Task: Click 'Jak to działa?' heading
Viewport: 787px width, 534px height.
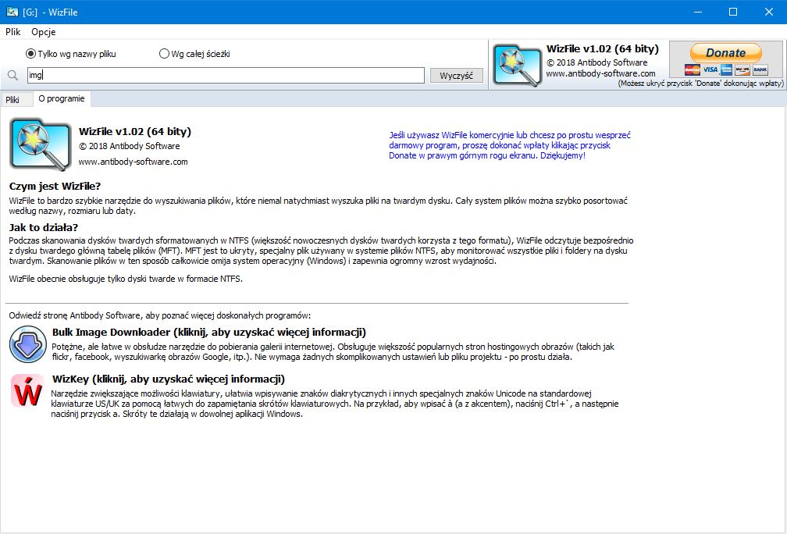Action: (44, 227)
